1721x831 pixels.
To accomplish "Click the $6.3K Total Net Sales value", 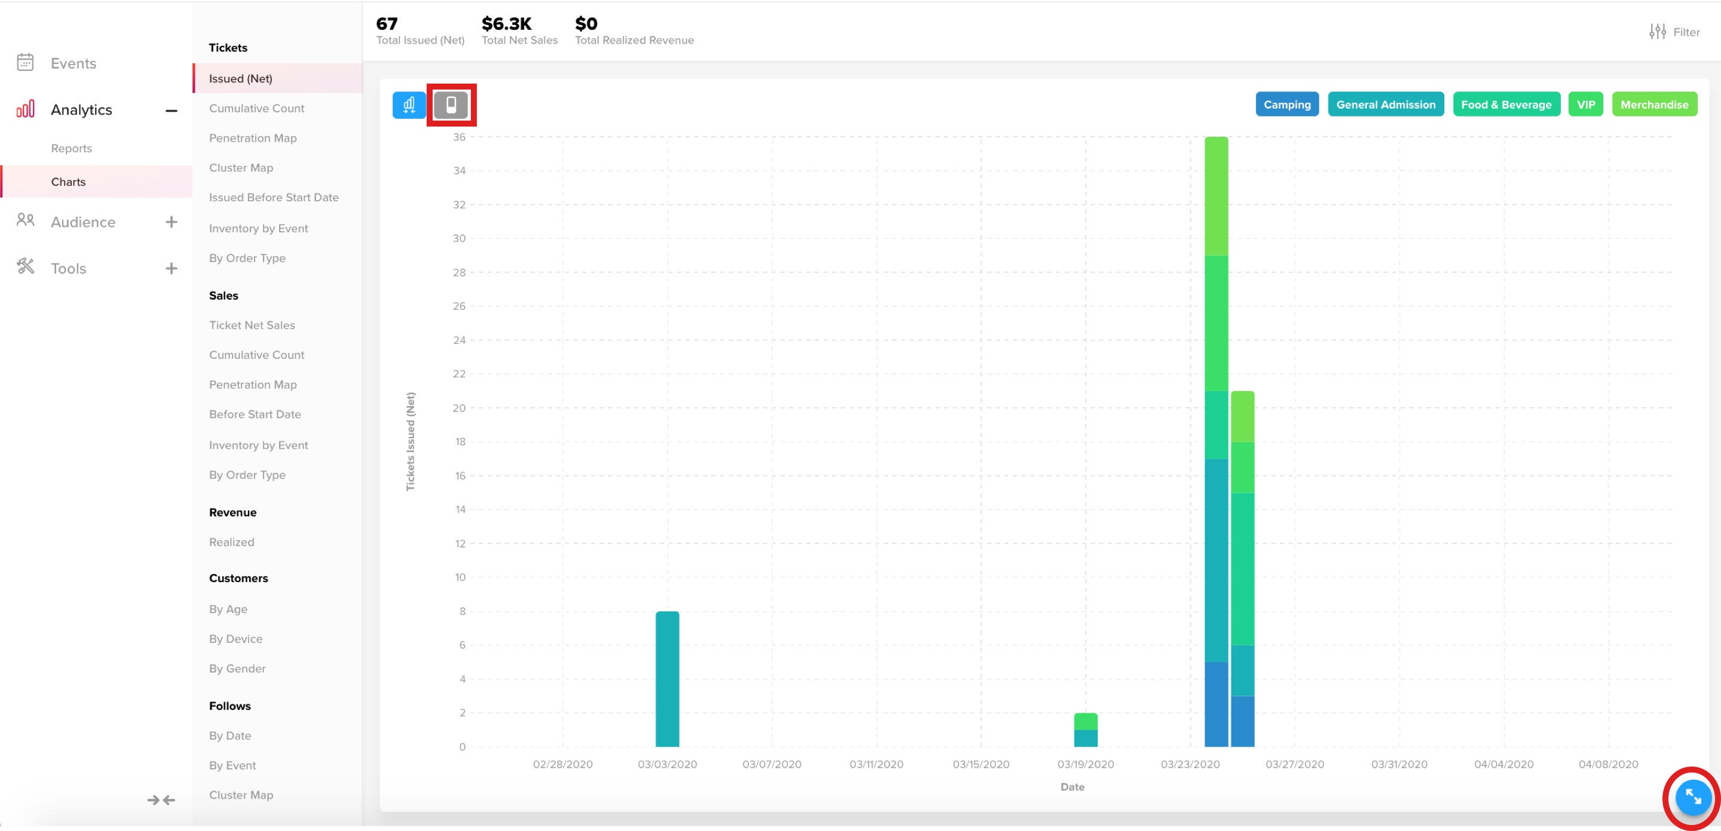I will [506, 23].
